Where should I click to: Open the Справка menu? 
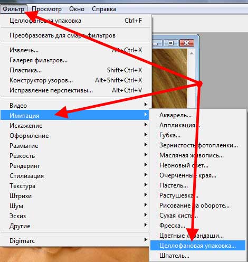[104, 9]
